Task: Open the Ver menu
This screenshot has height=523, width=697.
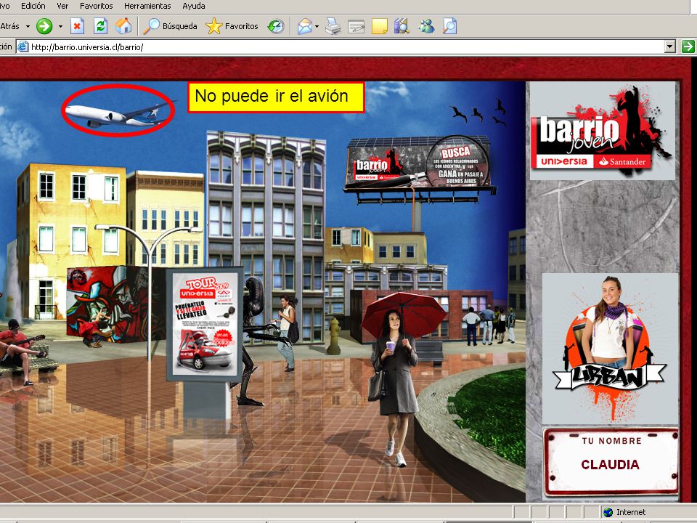Action: pyautogui.click(x=62, y=6)
